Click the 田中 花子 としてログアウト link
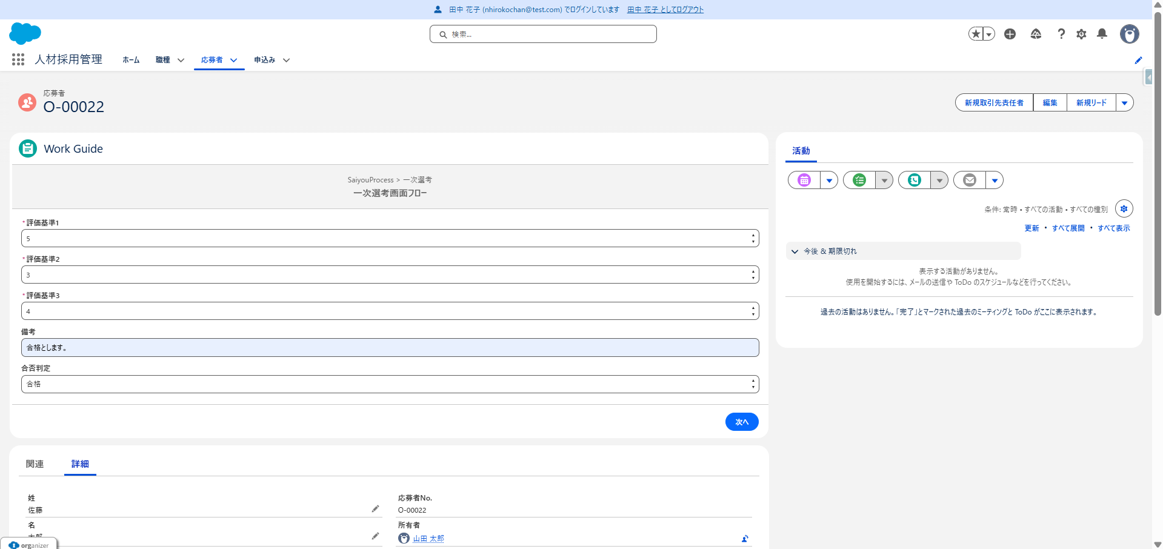 (x=665, y=10)
